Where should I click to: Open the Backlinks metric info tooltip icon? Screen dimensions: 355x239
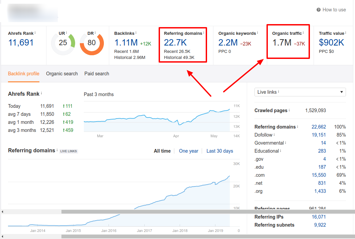(136, 32)
